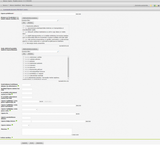
Task: Click the Līguma priekšmets text field
Action: tap(49, 14)
